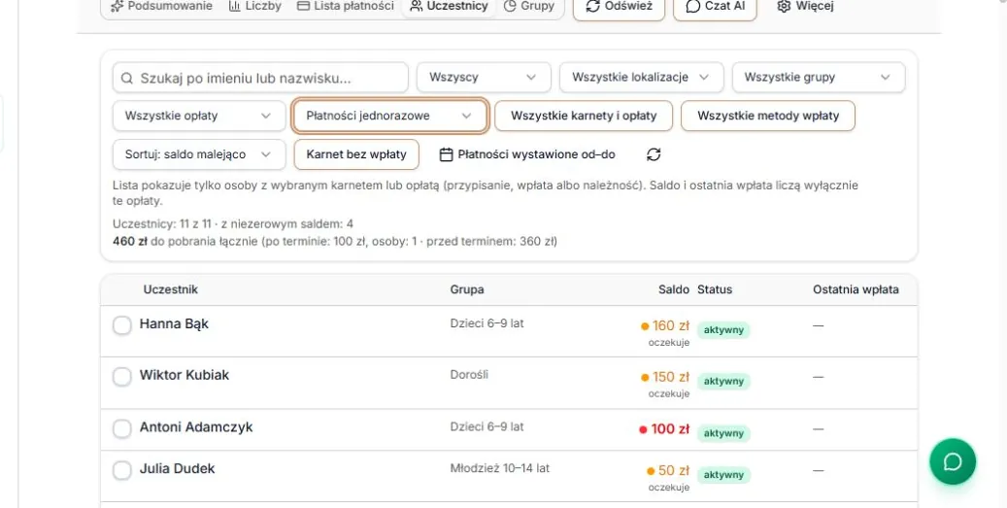The width and height of the screenshot is (1007, 508).
Task: Click the Karnet bez wpłaty button
Action: (x=356, y=154)
